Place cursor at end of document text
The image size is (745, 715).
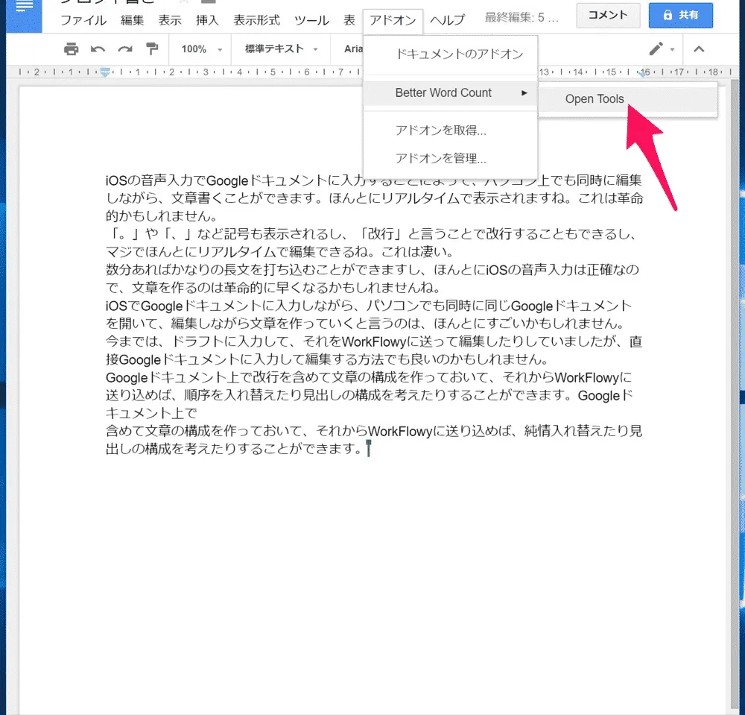point(367,448)
